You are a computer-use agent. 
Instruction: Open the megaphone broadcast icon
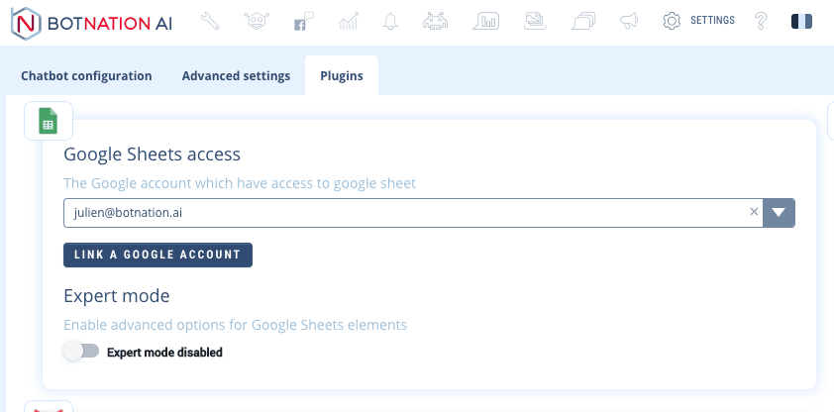pos(628,21)
